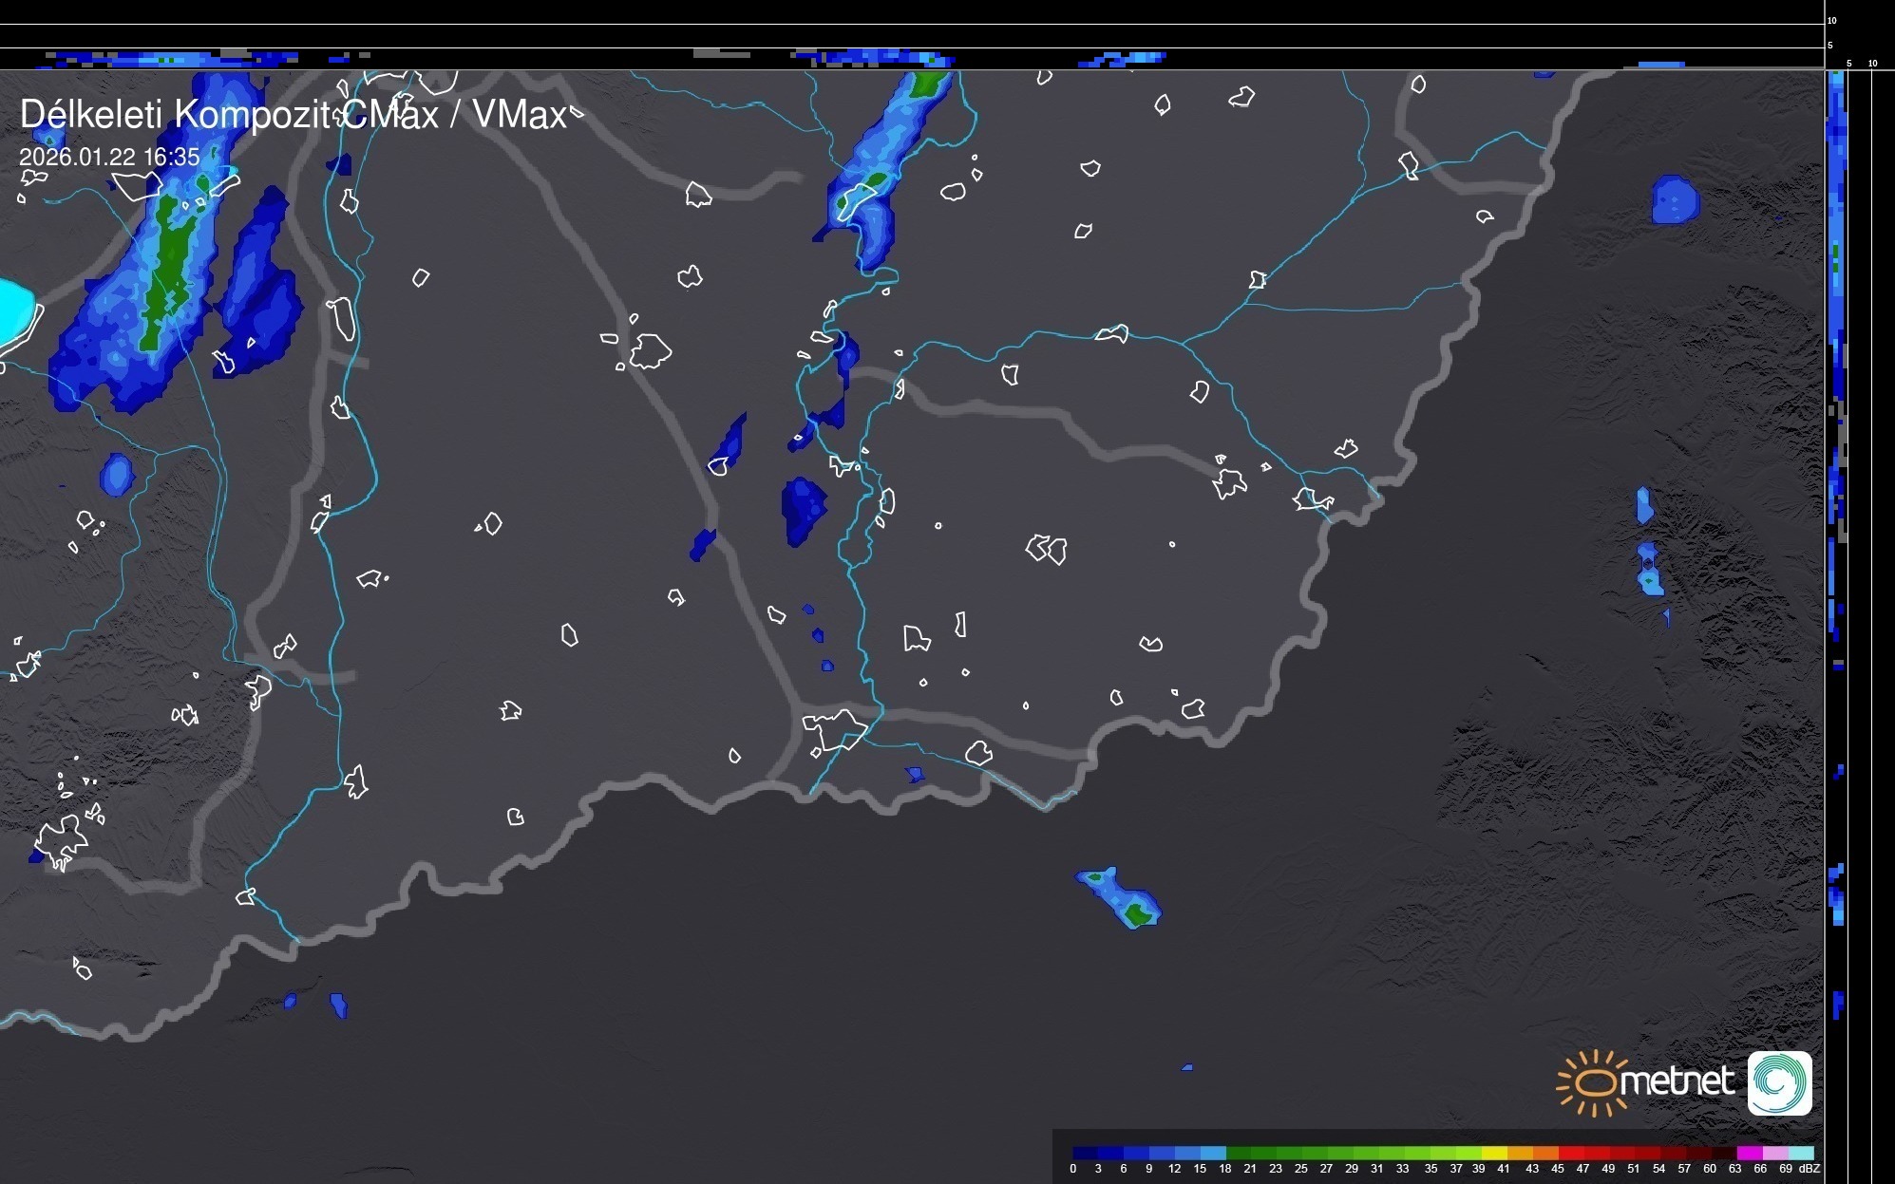Viewport: 1895px width, 1184px height.
Task: Click the teal swirl app logo
Action: coord(1779,1083)
